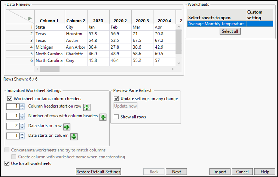Viewport: 278px width, 177px height.
Task: Click the State cell in row 1
Action: pos(49,27)
